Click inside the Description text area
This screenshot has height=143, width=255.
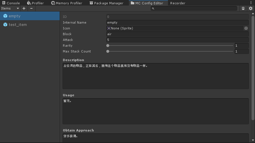coord(156,76)
